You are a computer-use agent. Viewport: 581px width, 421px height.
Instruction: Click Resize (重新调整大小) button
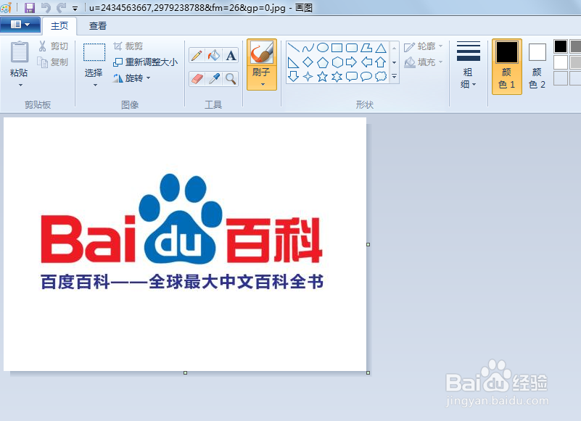[146, 62]
